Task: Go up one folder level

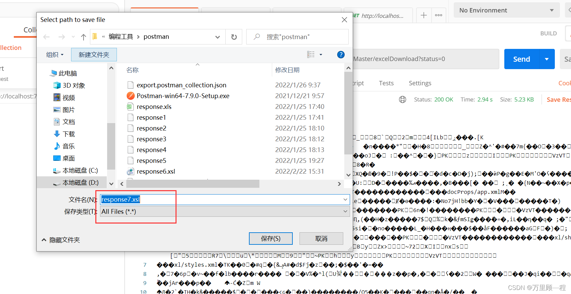Action: pos(84,37)
